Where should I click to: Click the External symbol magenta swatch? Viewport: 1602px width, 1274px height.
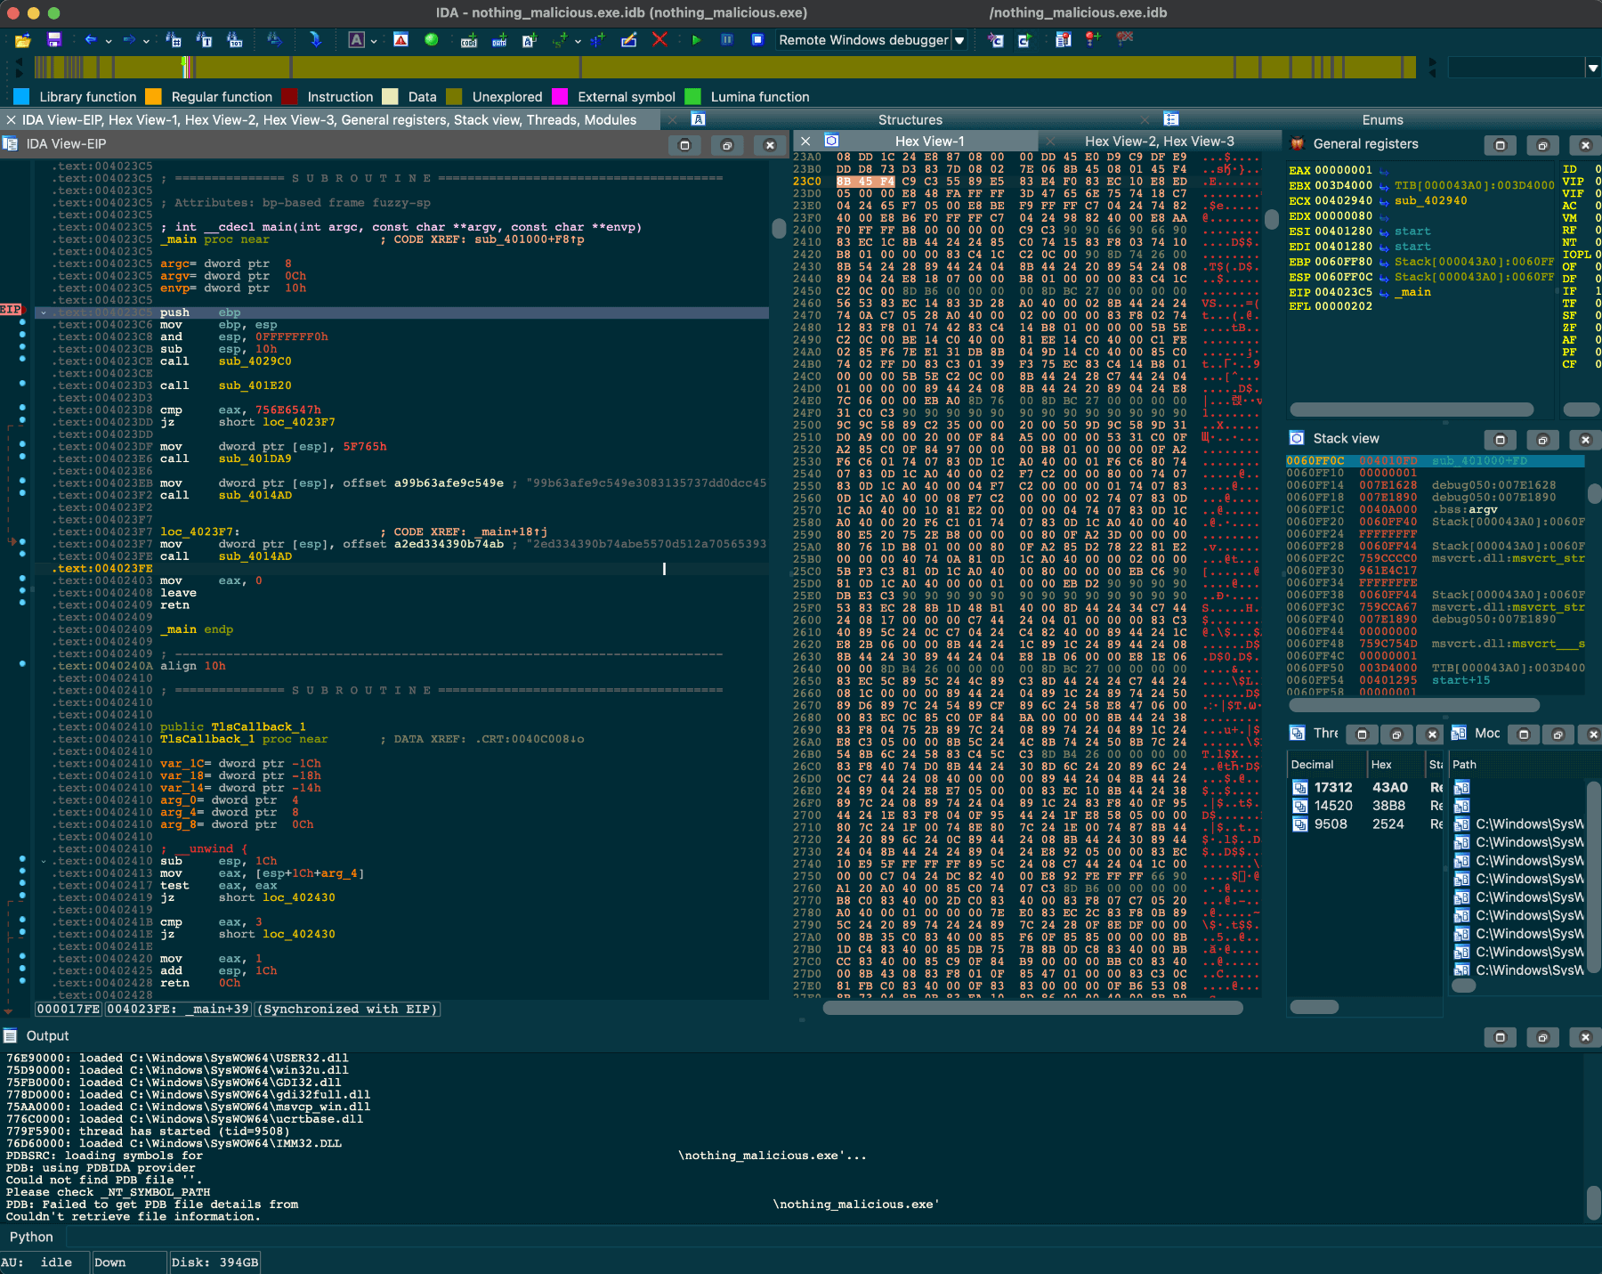(x=560, y=96)
